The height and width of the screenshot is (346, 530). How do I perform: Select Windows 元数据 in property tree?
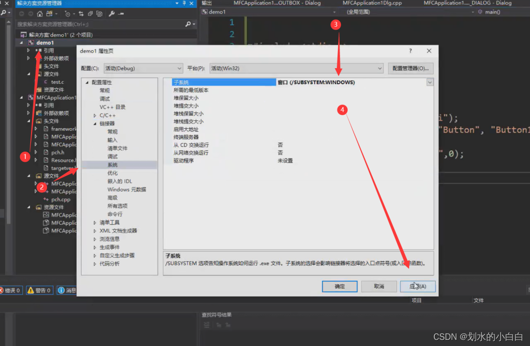127,189
